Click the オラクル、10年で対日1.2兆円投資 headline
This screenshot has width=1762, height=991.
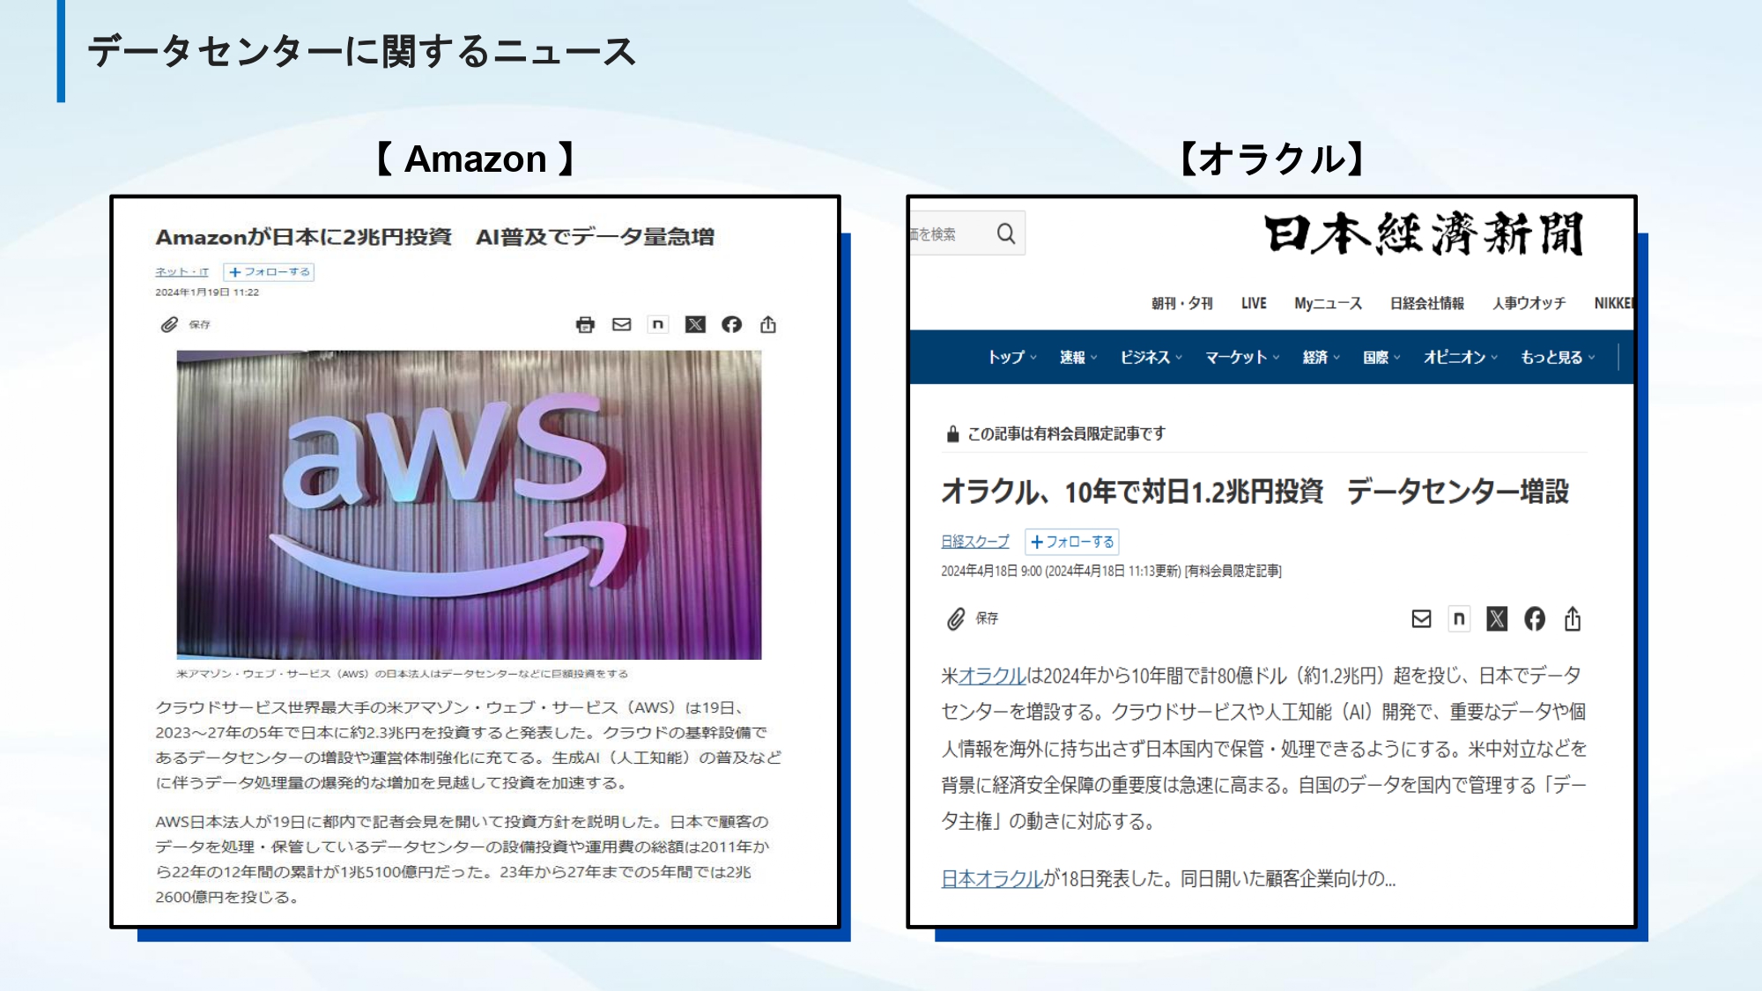click(1255, 492)
